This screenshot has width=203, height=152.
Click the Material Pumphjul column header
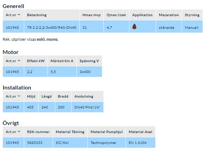(107, 132)
